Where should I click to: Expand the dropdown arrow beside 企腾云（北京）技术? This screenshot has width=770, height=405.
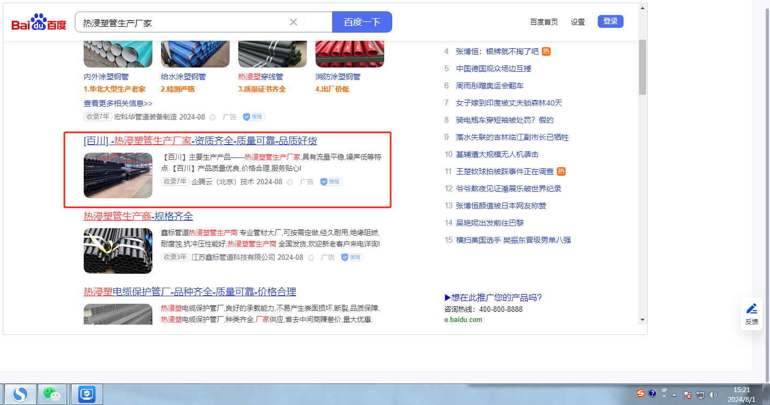(290, 182)
